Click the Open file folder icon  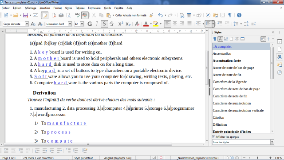pos(16,15)
